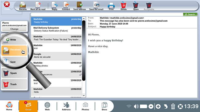Save the sender's address
200x112 pixels.
(x=79, y=6)
